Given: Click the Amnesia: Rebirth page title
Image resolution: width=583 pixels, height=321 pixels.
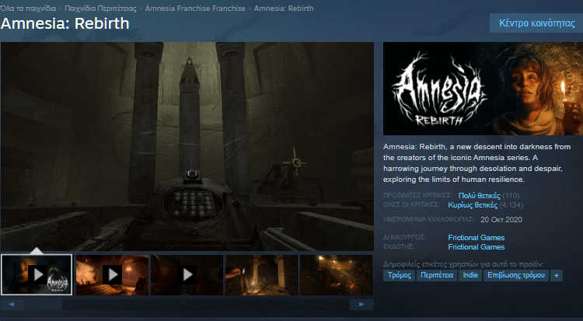Looking at the screenshot, I should pos(65,23).
